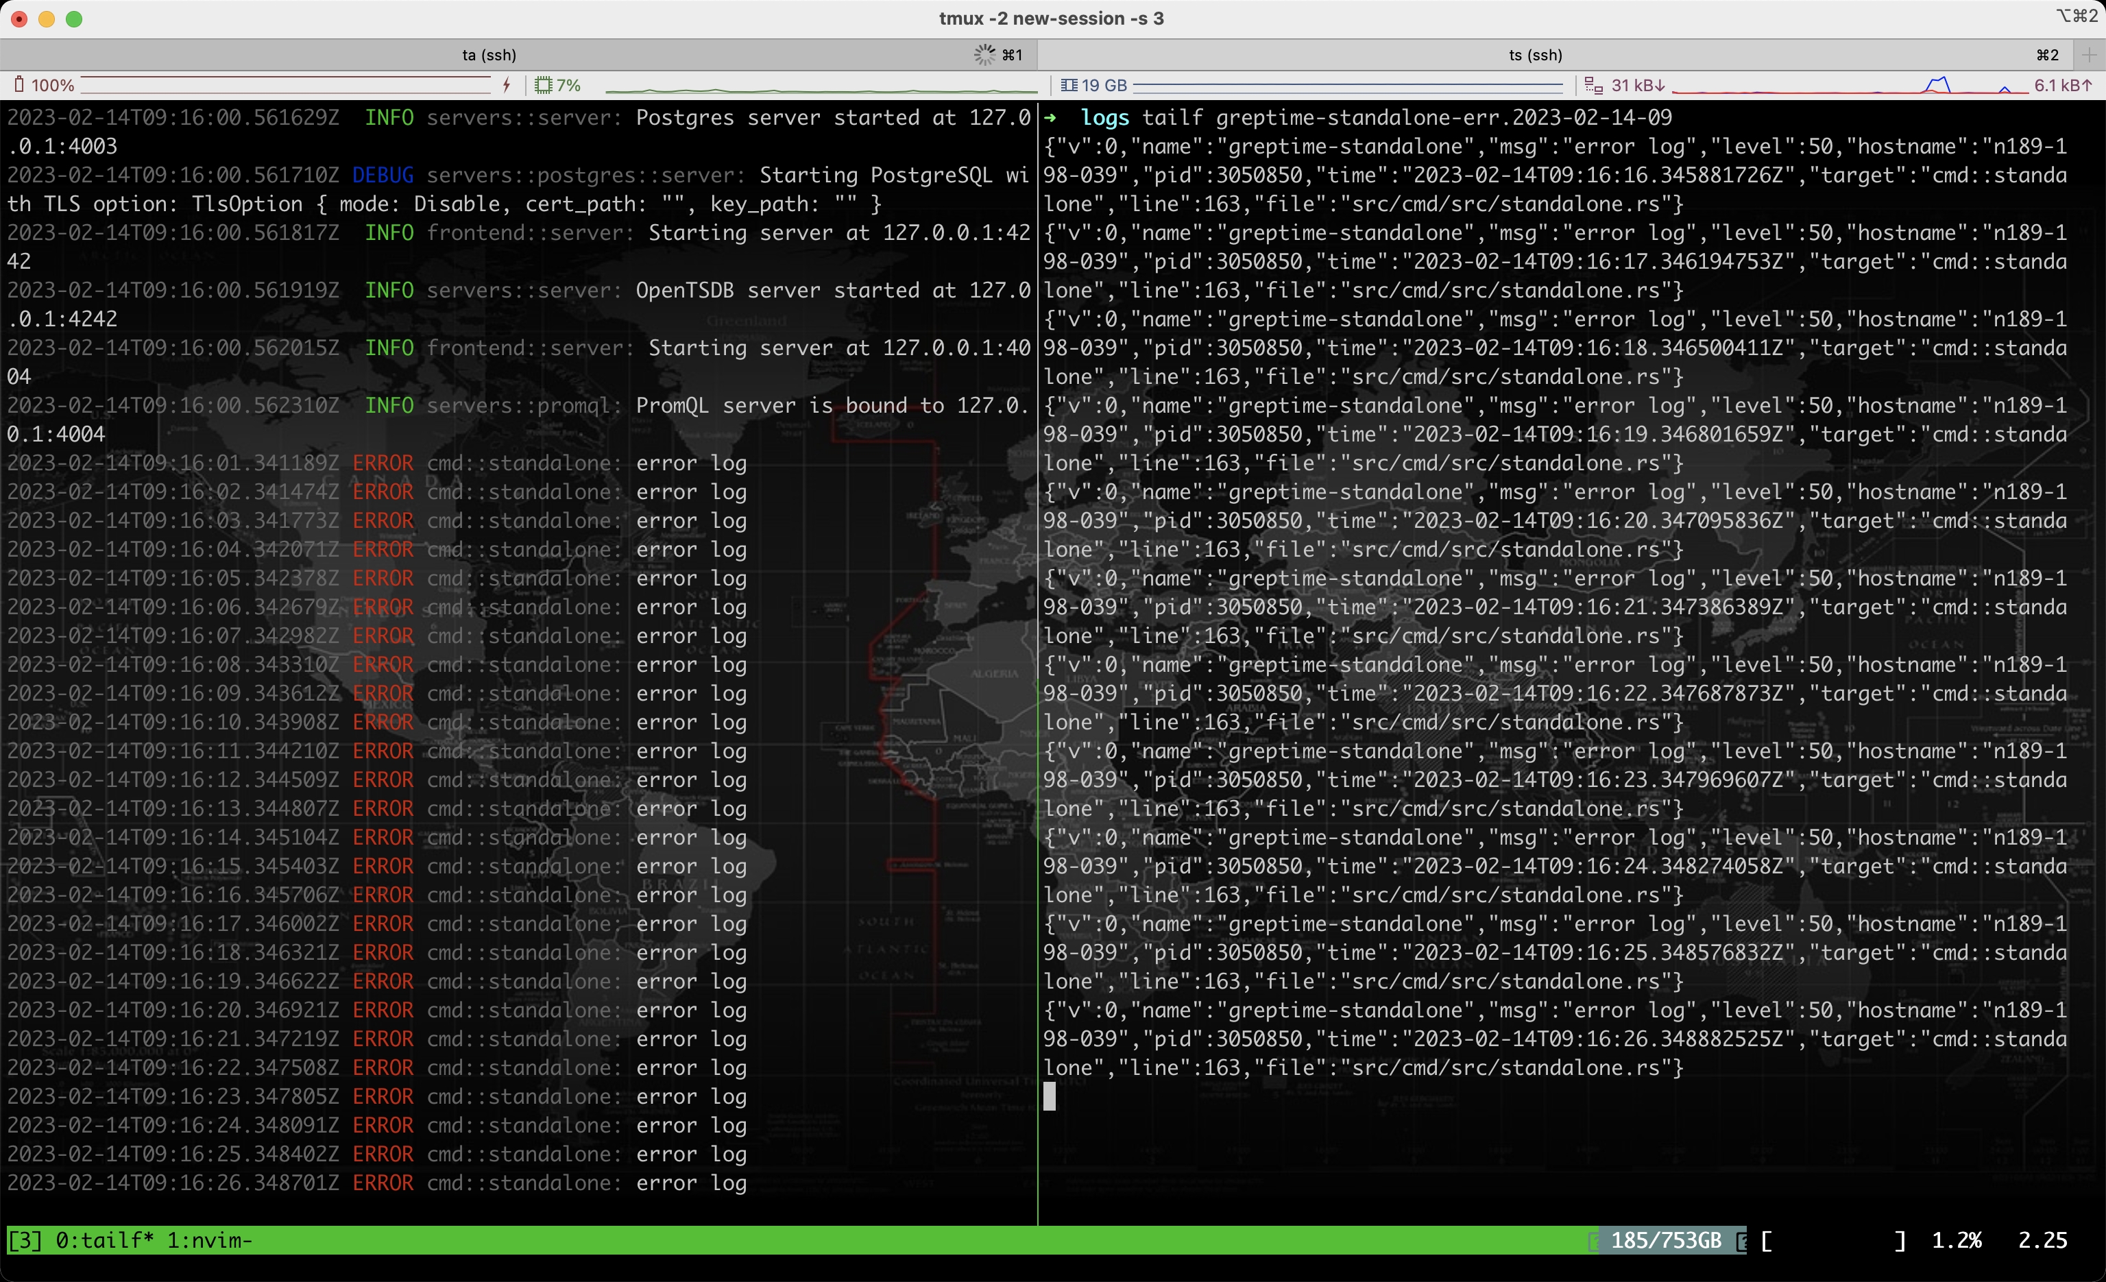
Task: Click the battery icon in status bar
Action: pyautogui.click(x=19, y=84)
